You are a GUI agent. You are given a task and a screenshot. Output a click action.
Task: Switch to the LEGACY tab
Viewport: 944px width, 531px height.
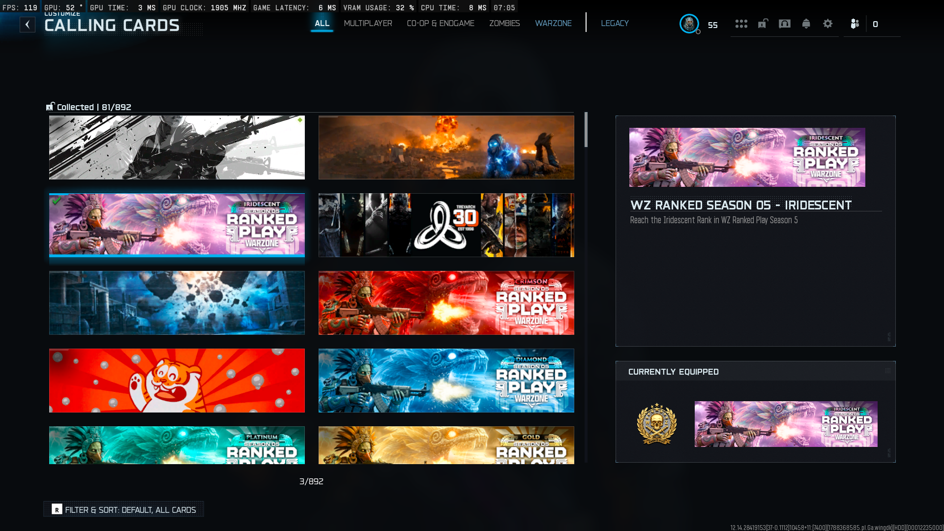615,23
